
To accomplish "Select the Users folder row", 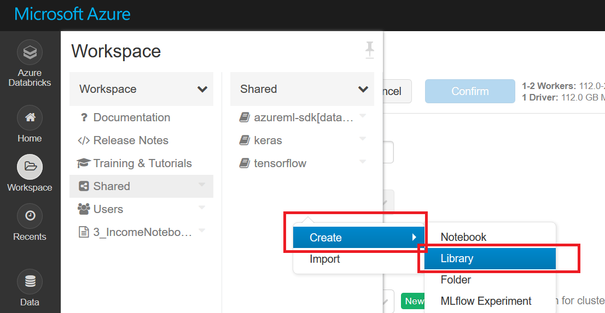I will point(141,209).
